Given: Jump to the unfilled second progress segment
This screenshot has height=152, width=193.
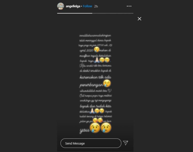Looking at the screenshot, I should pyautogui.click(x=113, y=13).
